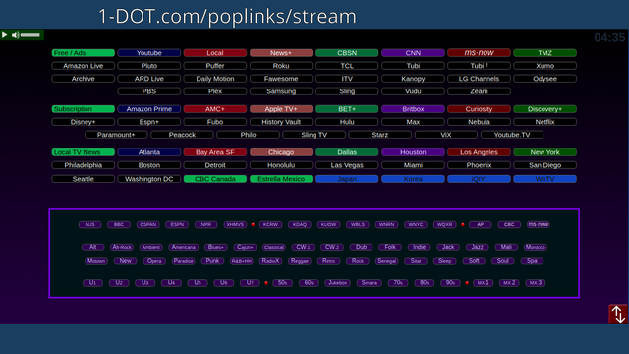Viewport: 629px width, 354px height.
Task: Launch Peacock
Action: (182, 135)
